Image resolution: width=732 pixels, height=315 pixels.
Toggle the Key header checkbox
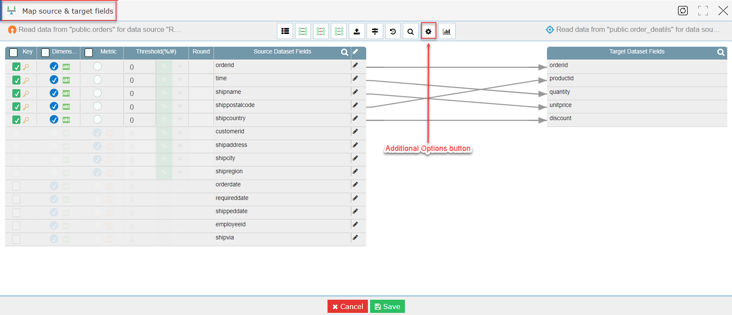tap(14, 53)
